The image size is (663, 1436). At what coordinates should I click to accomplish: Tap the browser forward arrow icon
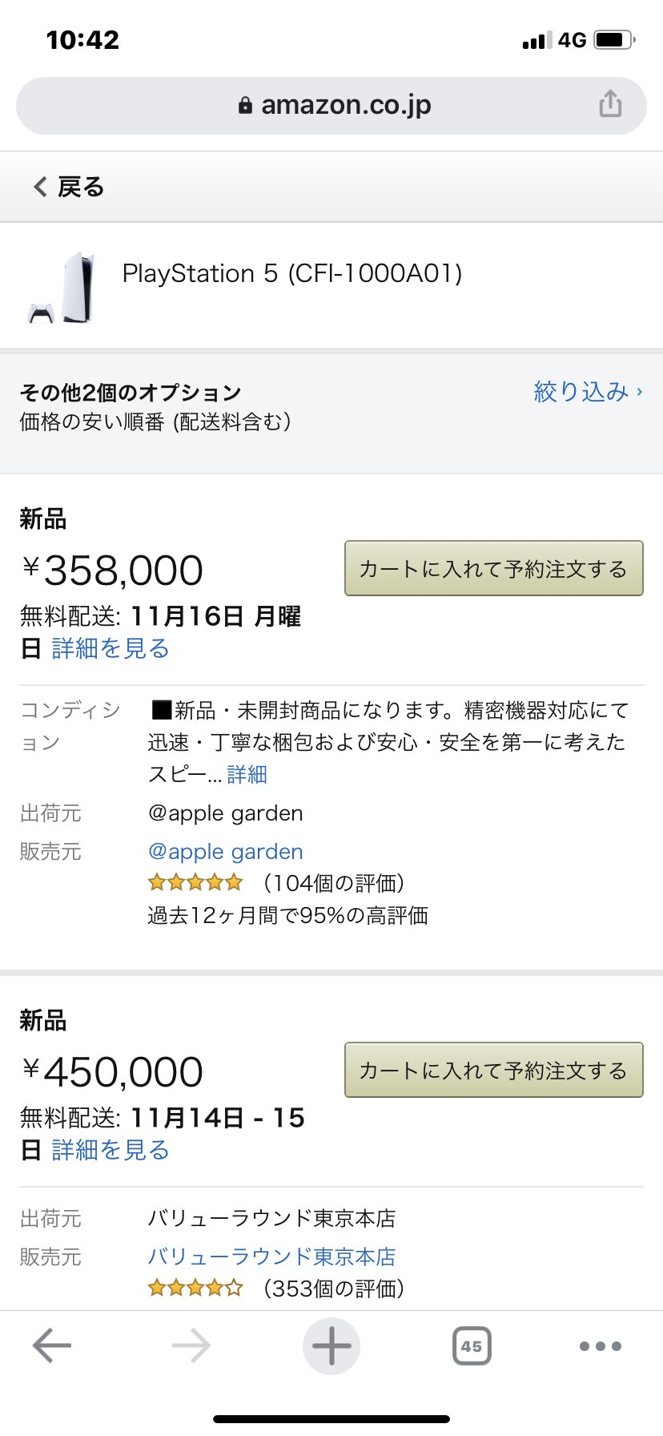(x=191, y=1345)
